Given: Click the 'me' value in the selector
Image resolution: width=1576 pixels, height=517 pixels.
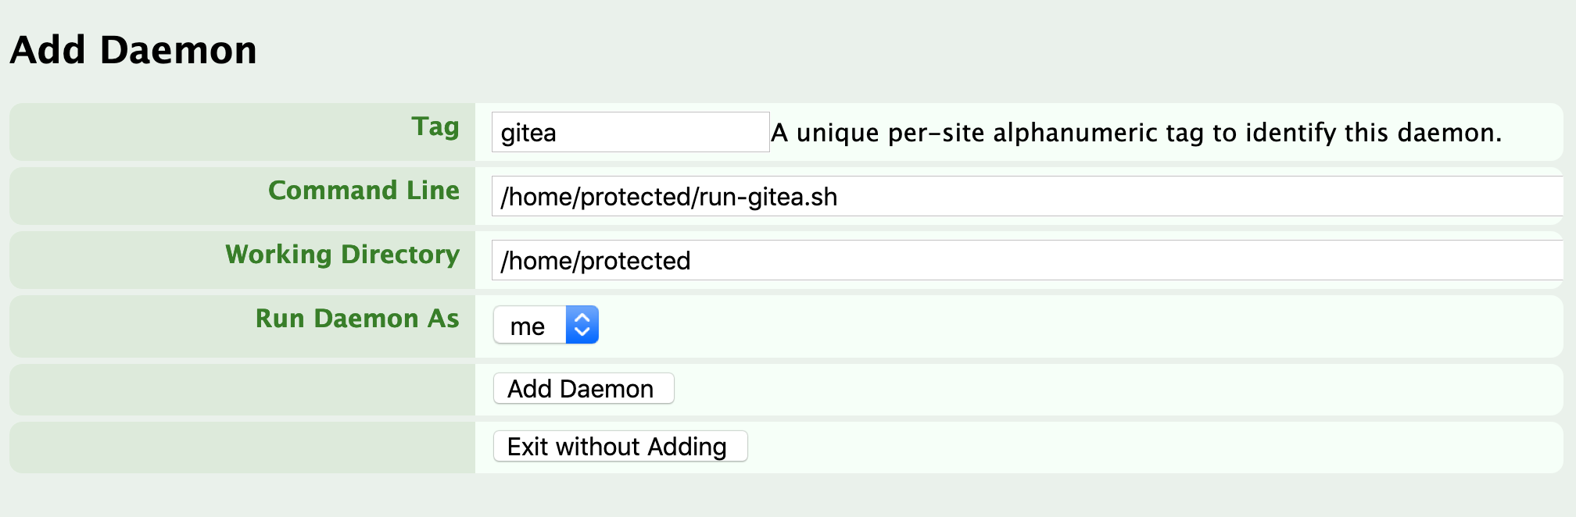Looking at the screenshot, I should click(528, 326).
